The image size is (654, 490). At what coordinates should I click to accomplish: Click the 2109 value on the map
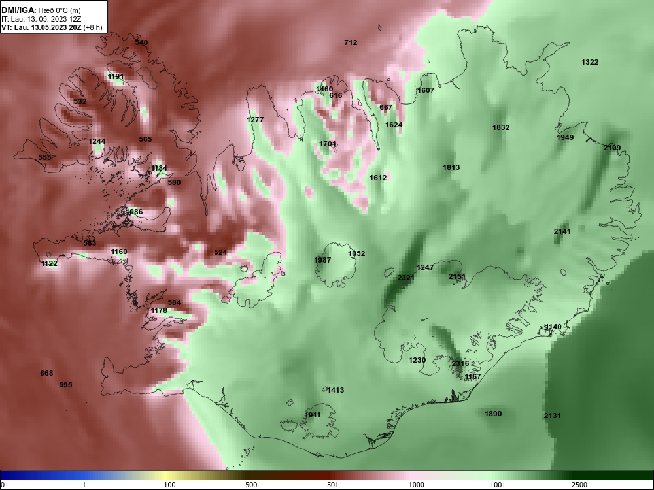(x=612, y=148)
